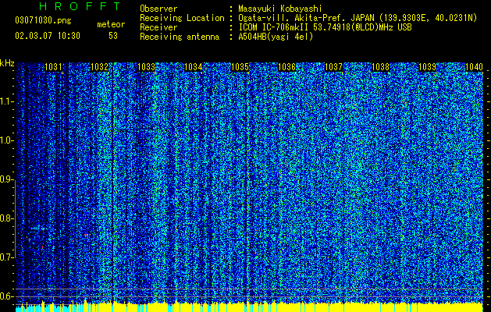
Task: Click time marker 1038
Action: [380, 67]
